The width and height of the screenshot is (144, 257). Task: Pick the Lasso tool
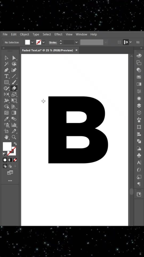[x=14, y=64]
